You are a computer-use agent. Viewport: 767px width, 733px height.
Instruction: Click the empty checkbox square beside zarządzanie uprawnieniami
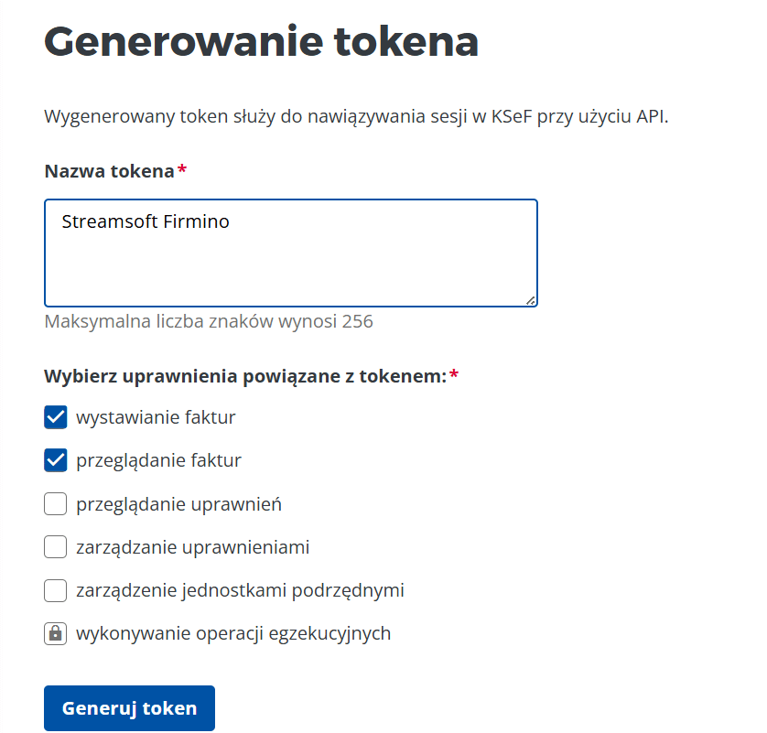tap(55, 546)
